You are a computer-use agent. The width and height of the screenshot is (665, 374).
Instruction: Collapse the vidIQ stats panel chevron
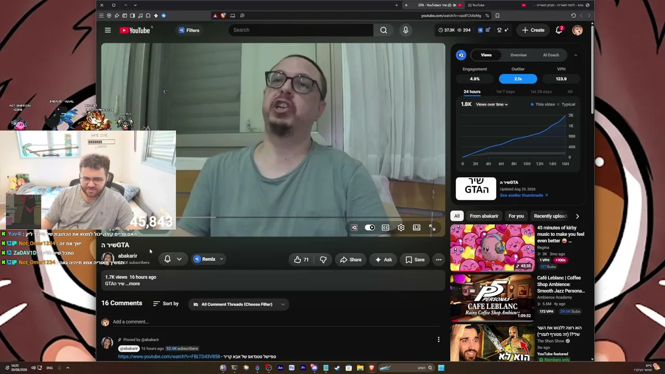coord(575,55)
